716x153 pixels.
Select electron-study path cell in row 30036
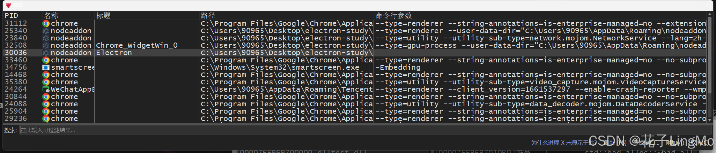287,53
